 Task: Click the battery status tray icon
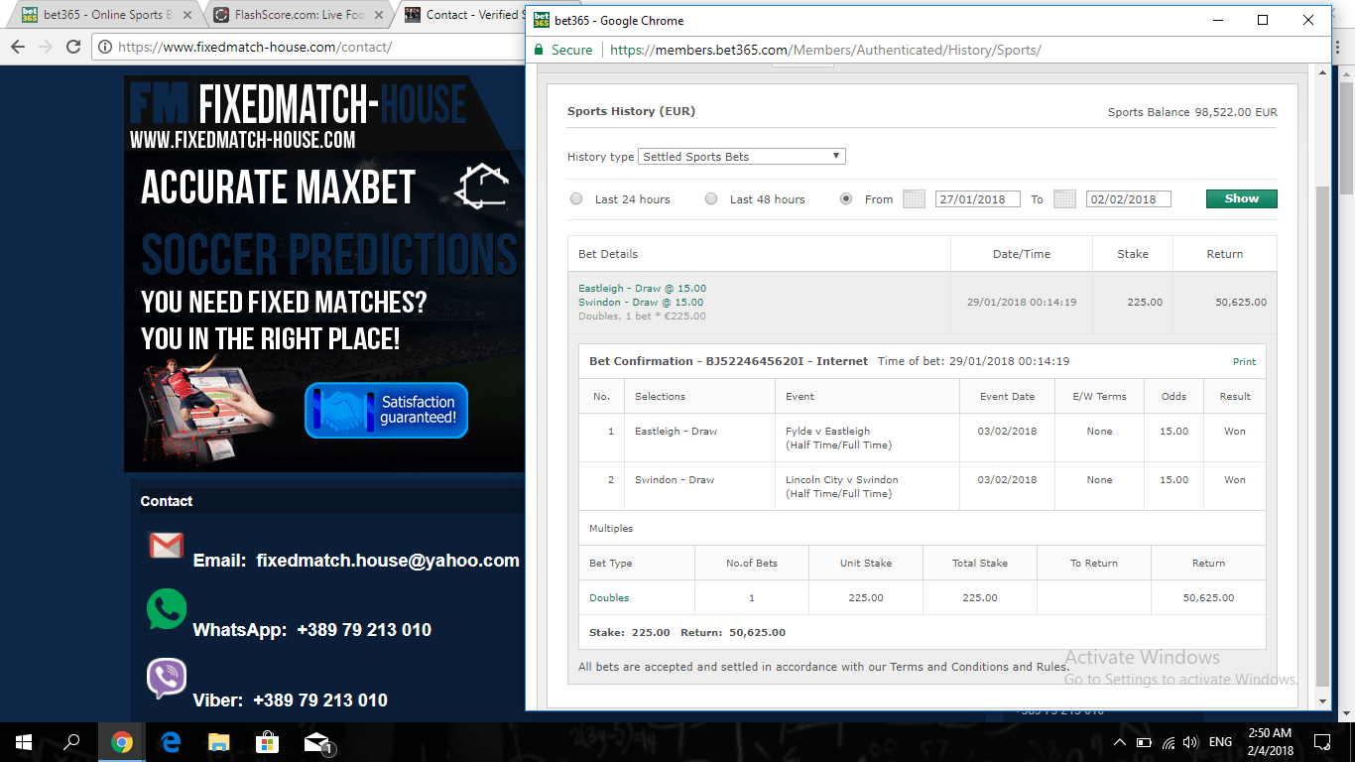tap(1144, 742)
